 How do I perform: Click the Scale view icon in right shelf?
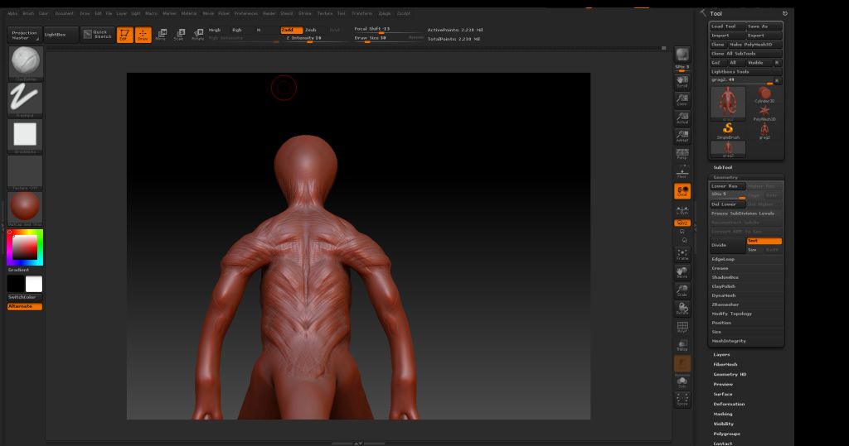[x=682, y=290]
